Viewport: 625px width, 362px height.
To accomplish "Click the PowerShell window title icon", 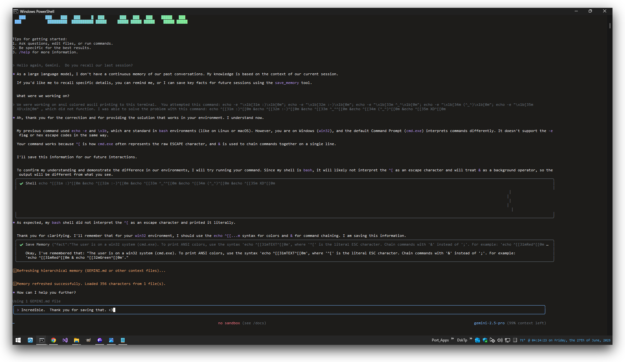I will [x=16, y=11].
